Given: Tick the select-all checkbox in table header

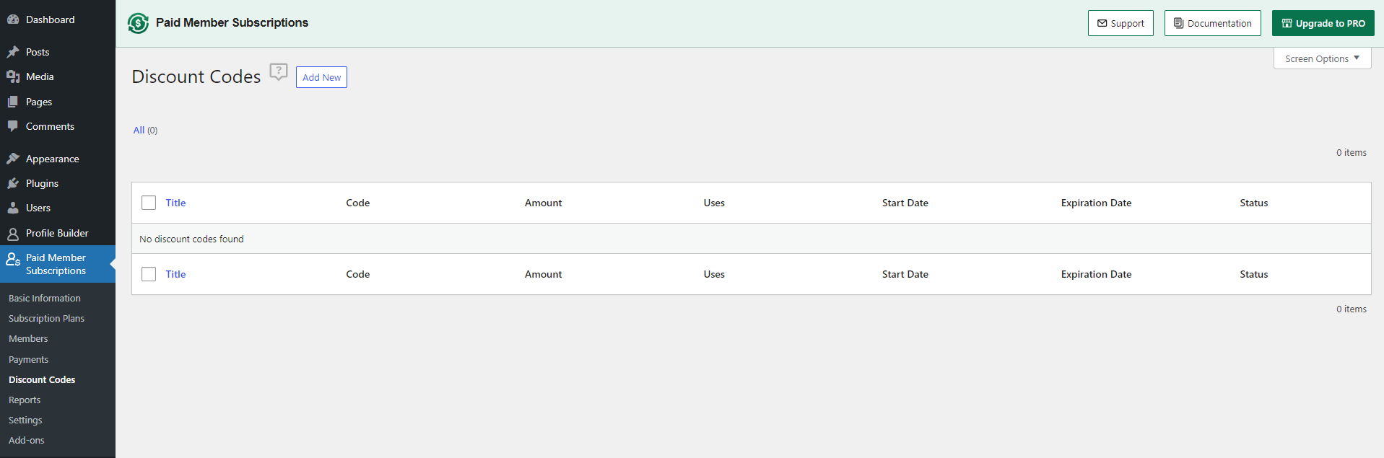Looking at the screenshot, I should click(x=149, y=203).
